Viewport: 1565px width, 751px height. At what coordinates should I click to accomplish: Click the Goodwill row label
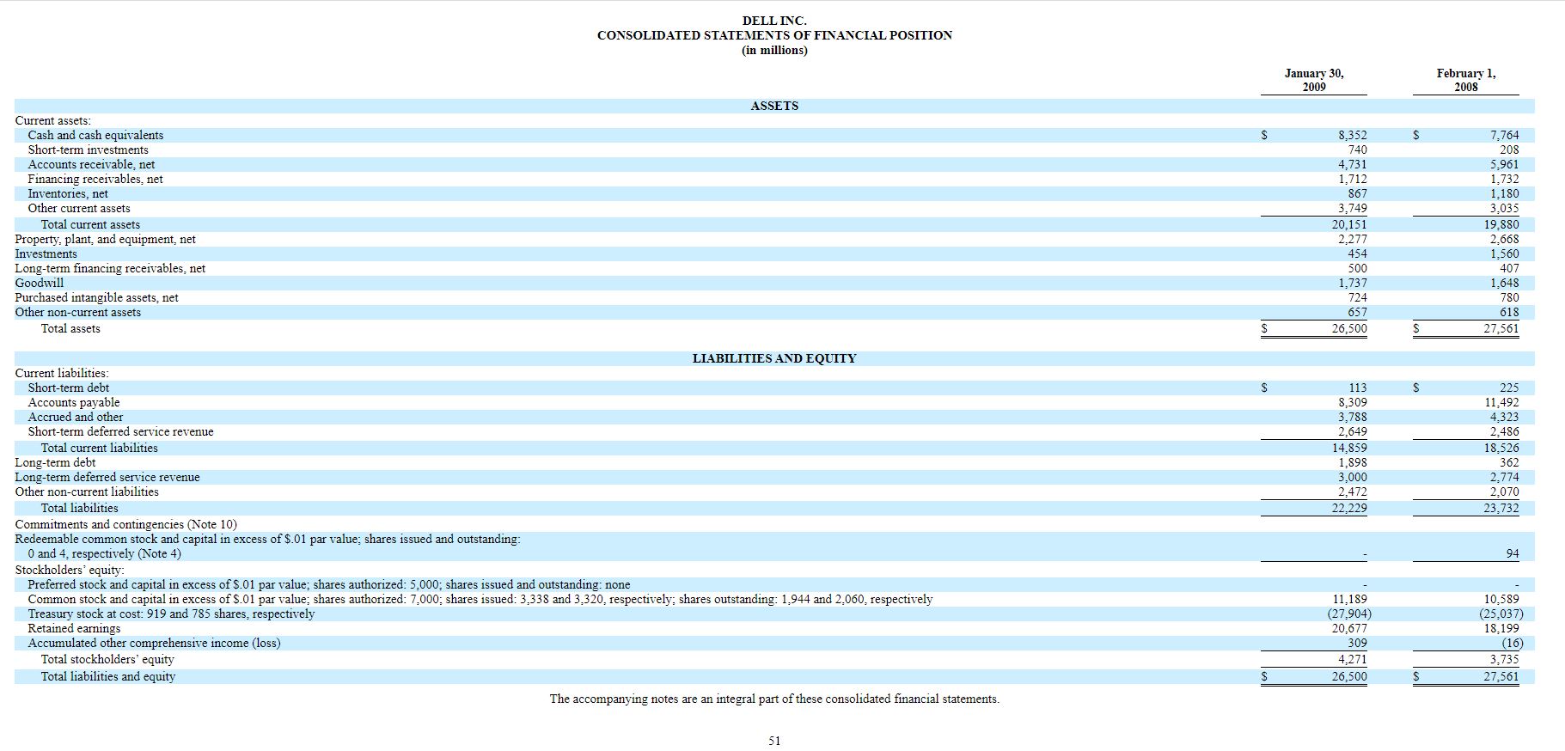(x=39, y=283)
